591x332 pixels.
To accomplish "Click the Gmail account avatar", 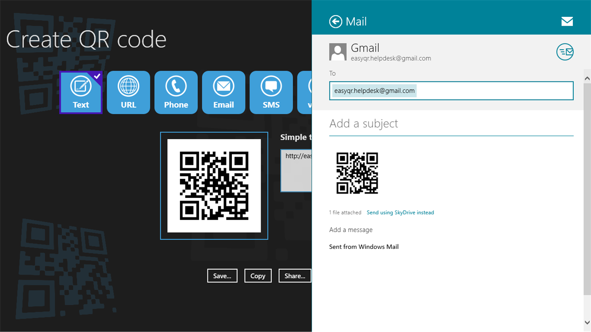I will 338,51.
